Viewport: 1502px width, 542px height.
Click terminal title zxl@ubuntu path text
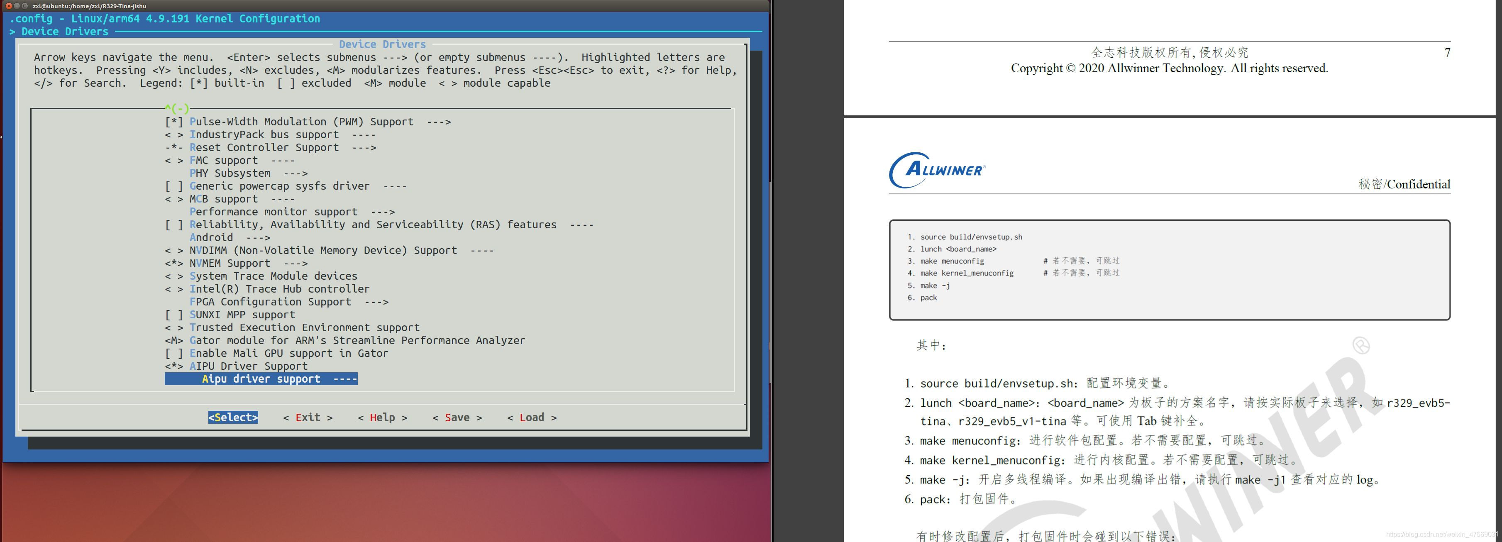tap(89, 6)
